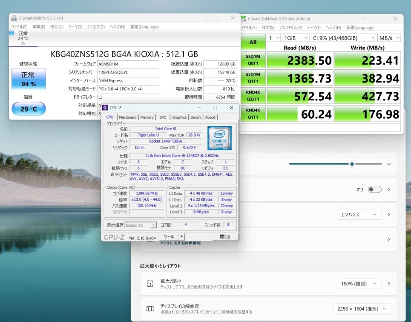Run the SEQ1M Q8T1 benchmark test
Image resolution: width=411 pixels, height=322 pixels.
253,60
